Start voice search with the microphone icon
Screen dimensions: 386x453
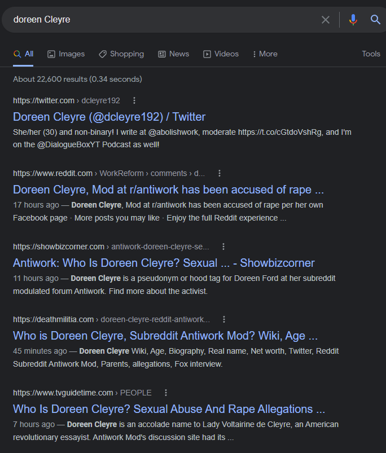[353, 20]
